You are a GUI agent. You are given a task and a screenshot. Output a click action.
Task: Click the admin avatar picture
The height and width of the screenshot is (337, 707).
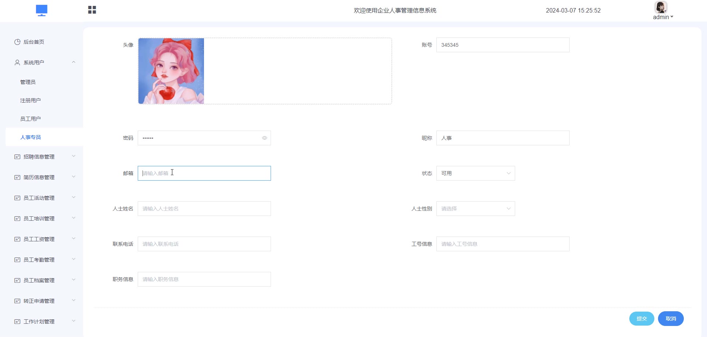(661, 7)
